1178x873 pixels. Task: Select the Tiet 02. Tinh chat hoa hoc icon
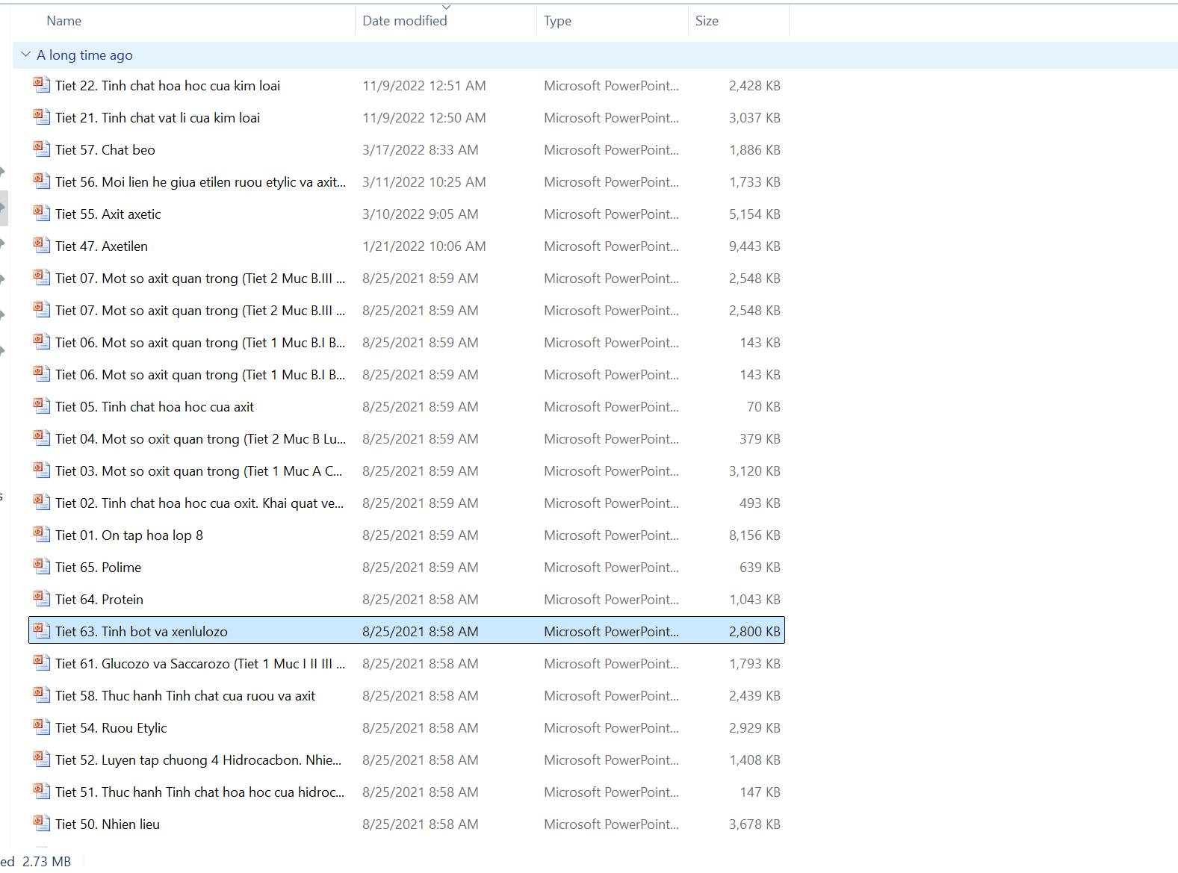pos(42,502)
